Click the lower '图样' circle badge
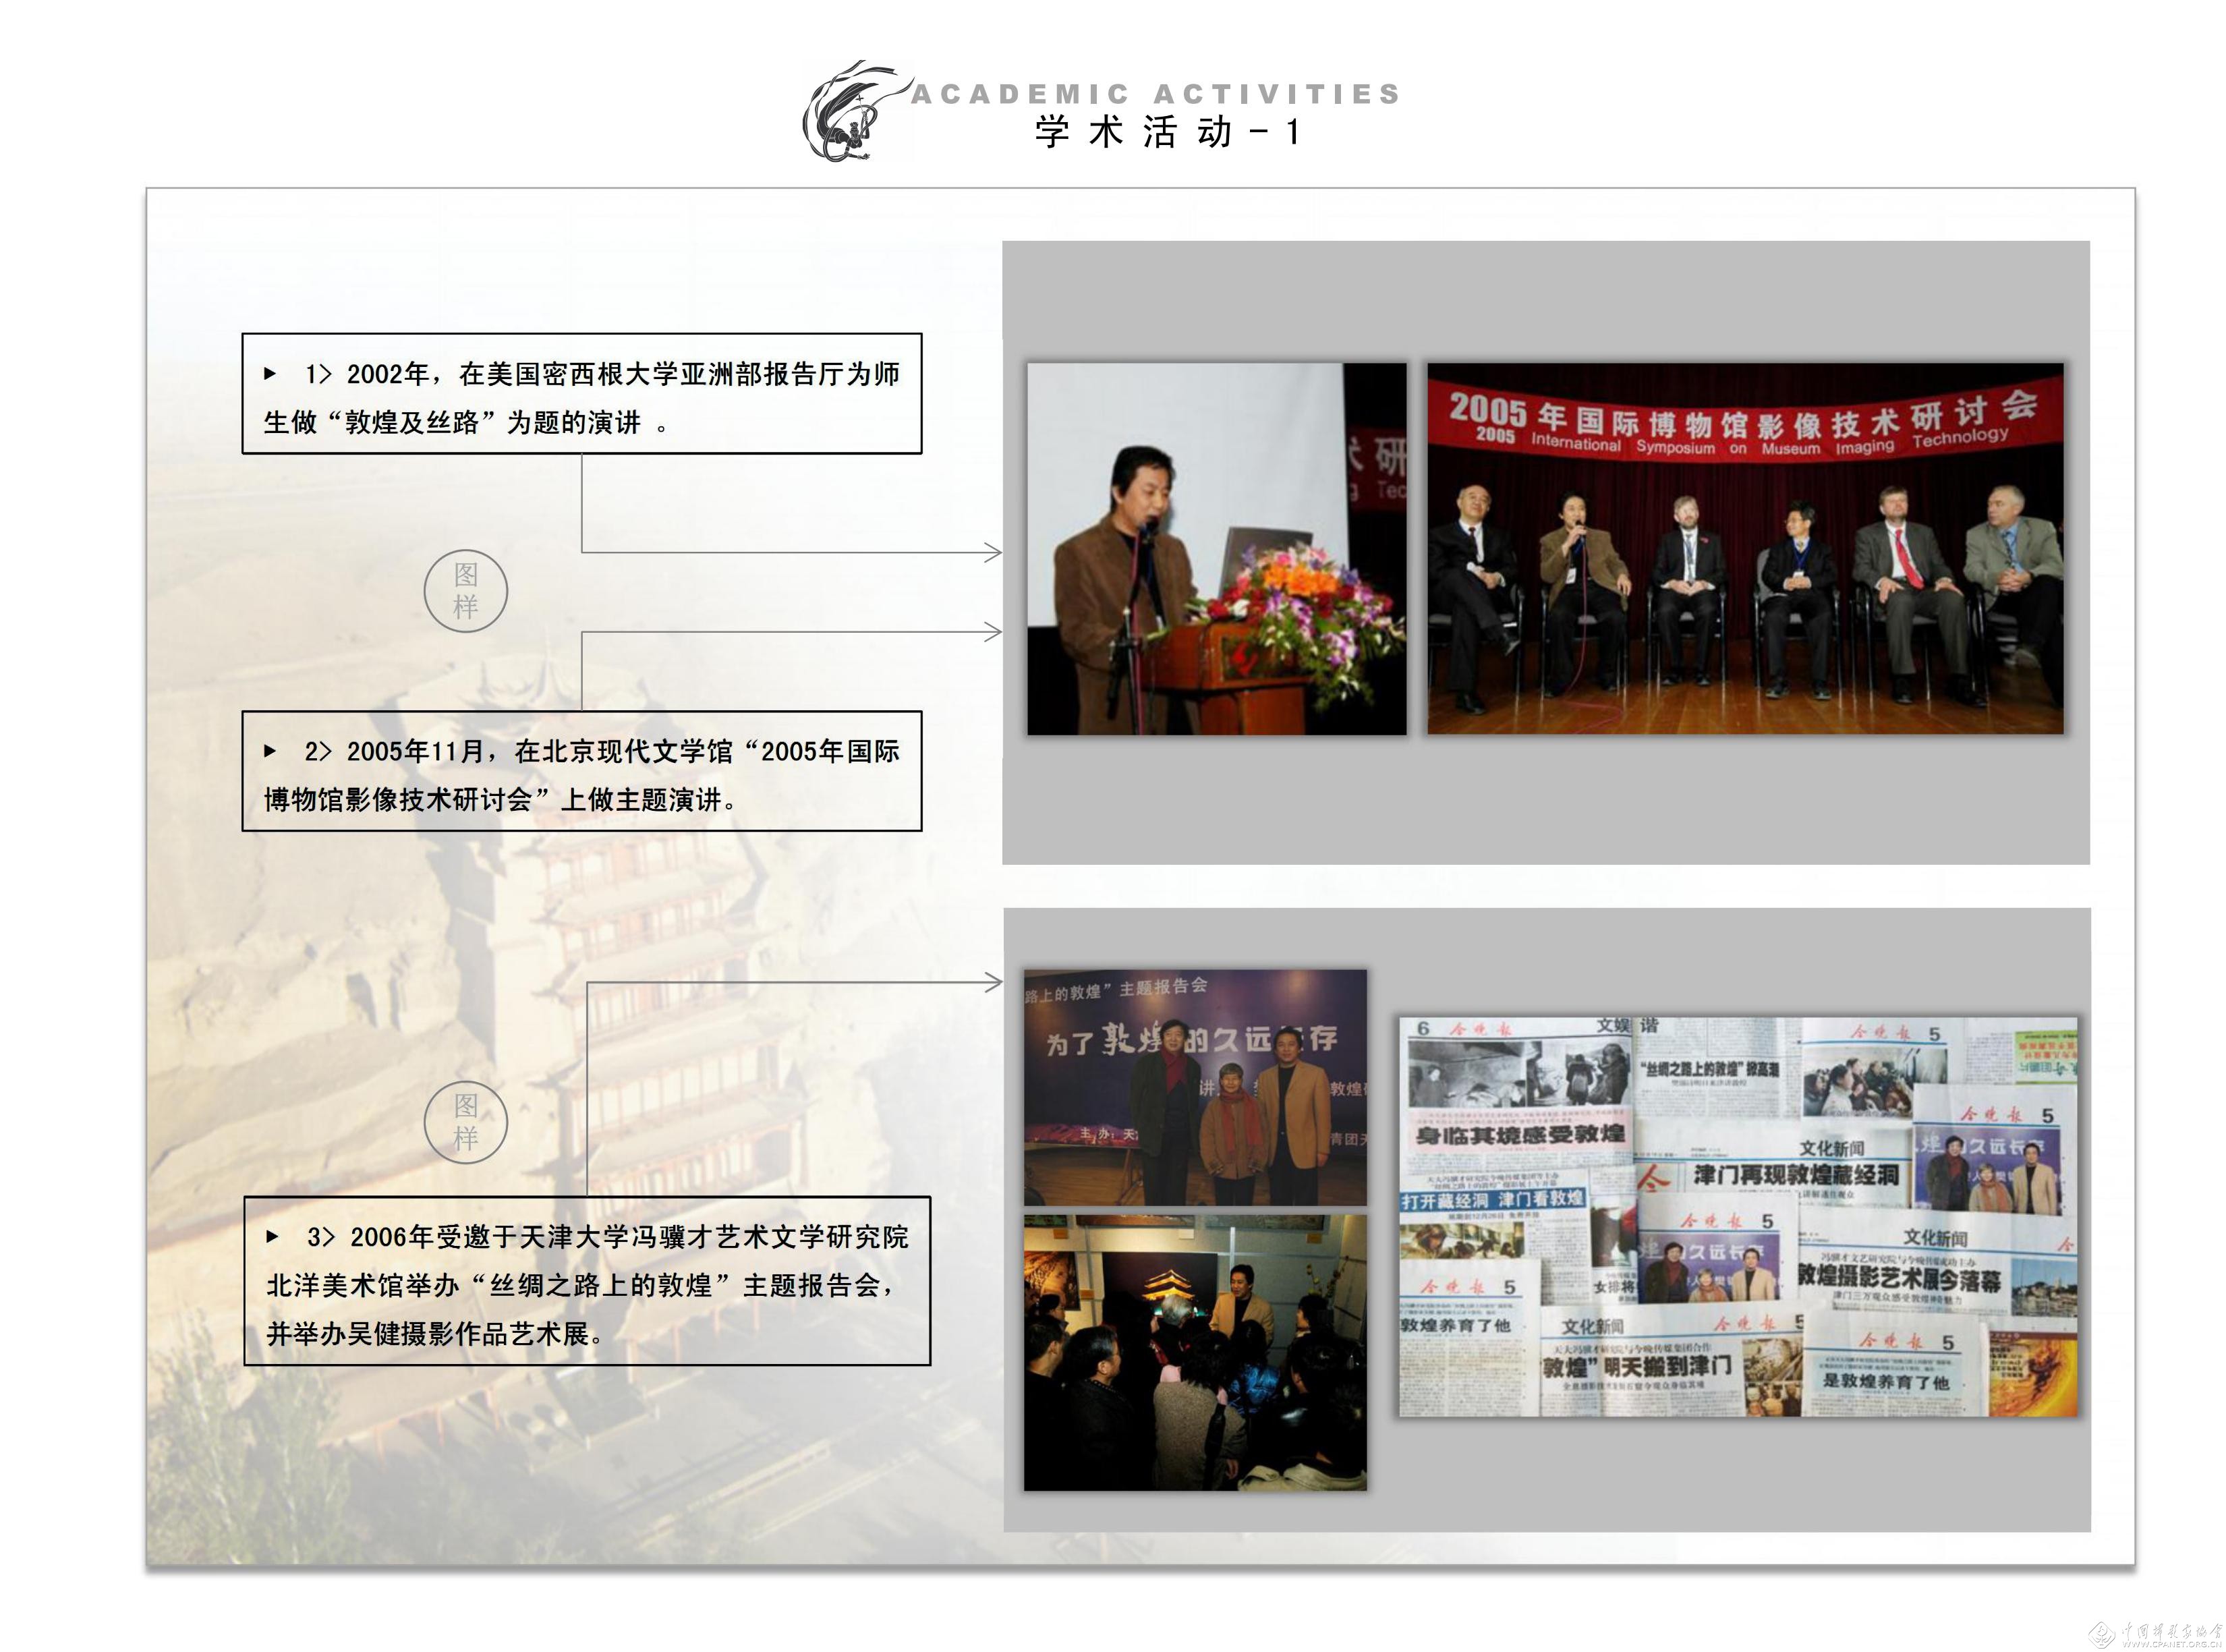 click(466, 1122)
